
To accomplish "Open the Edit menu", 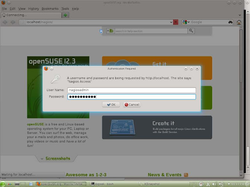I will [12, 9].
